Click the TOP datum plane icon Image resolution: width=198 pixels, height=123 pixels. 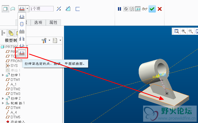tap(8, 56)
